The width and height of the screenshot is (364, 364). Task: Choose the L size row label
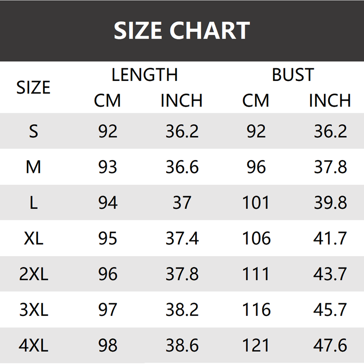(x=33, y=203)
